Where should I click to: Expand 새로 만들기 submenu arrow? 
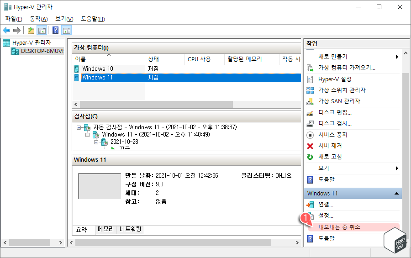pyautogui.click(x=397, y=57)
